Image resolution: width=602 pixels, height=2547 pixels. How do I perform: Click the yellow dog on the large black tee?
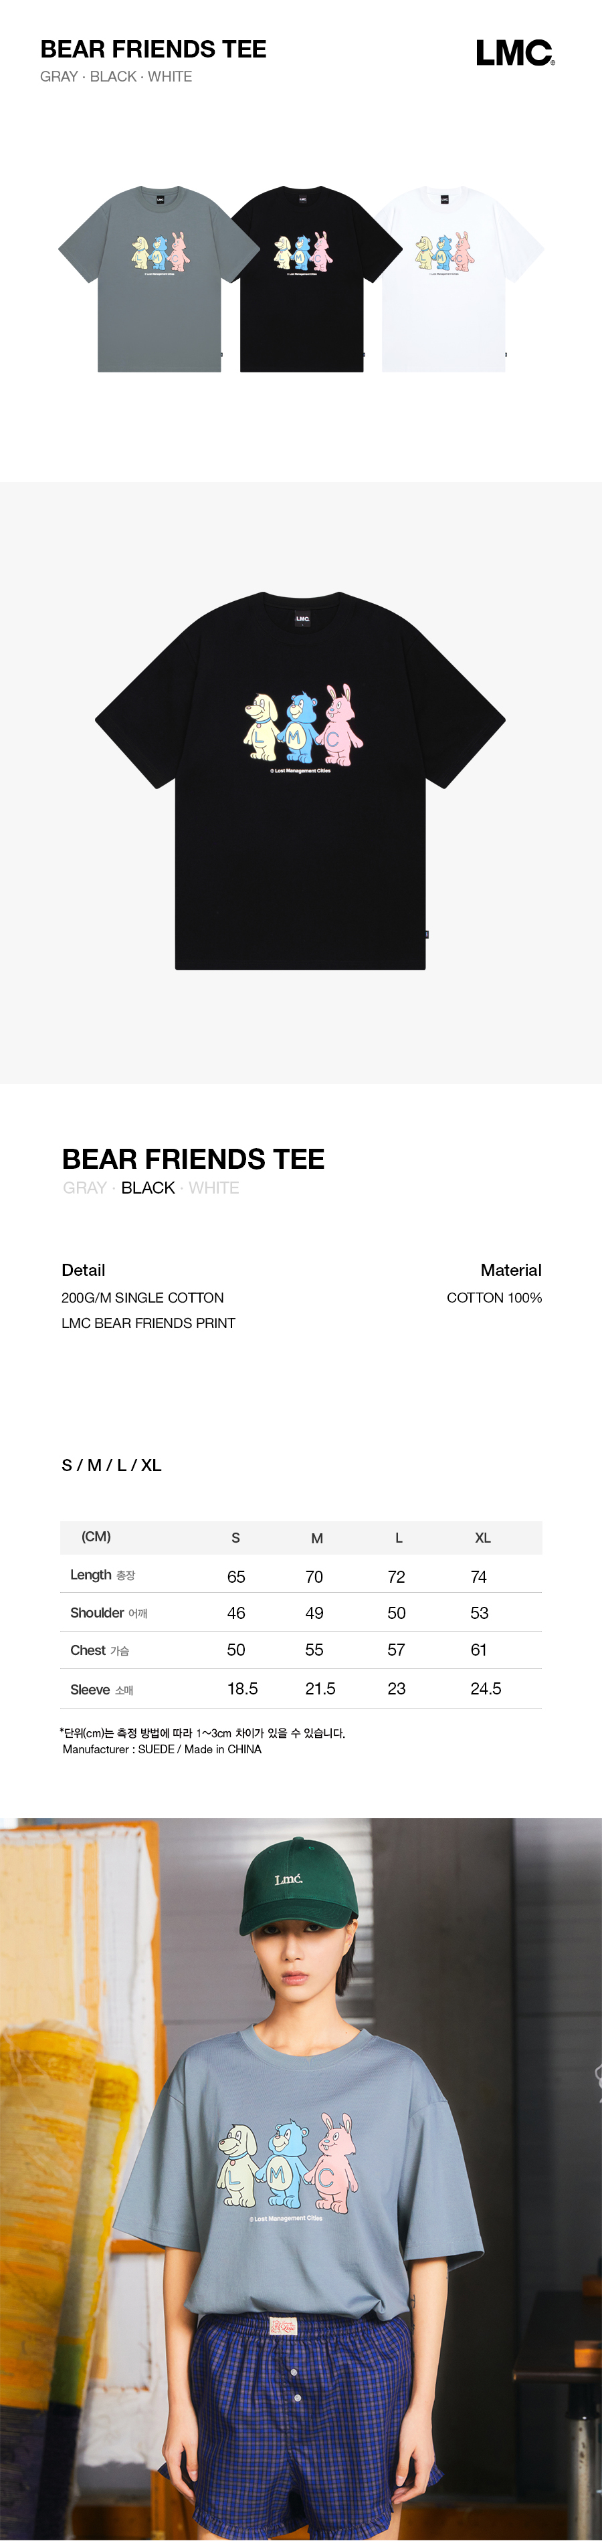(x=262, y=727)
